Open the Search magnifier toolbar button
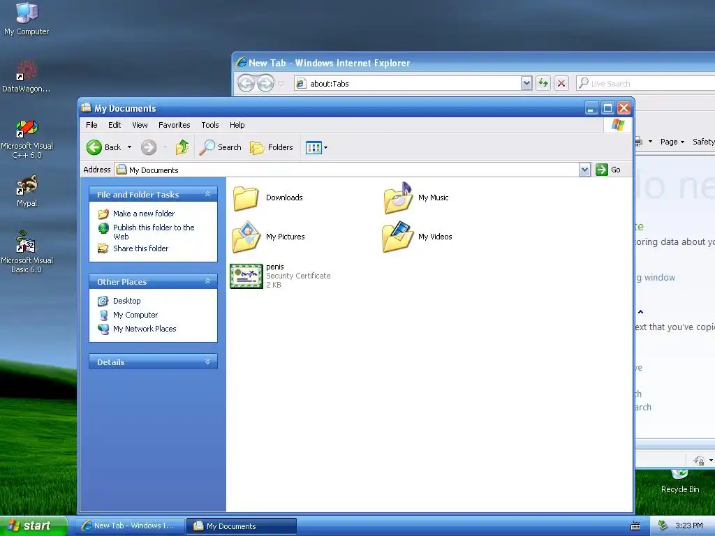Image resolution: width=715 pixels, height=536 pixels. coord(221,147)
